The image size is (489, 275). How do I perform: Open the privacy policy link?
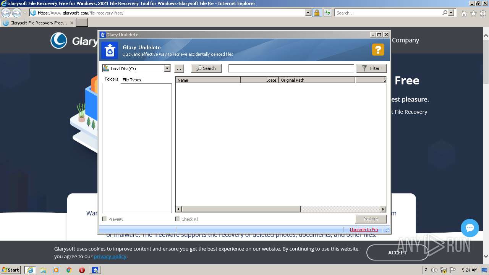(x=110, y=256)
